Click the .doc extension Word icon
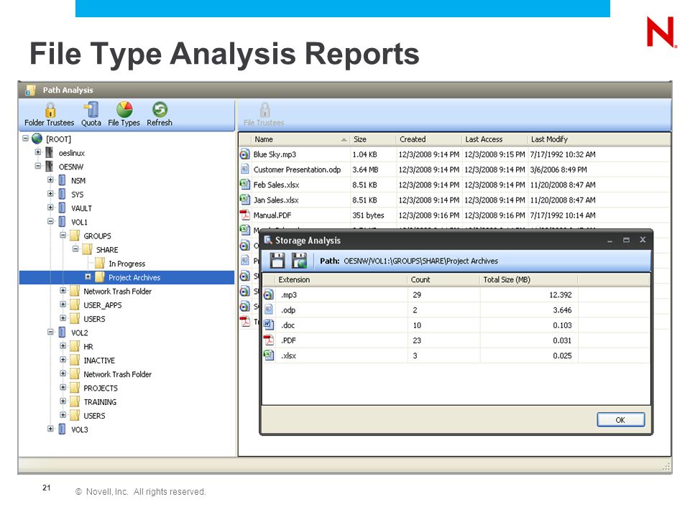 pyautogui.click(x=268, y=325)
